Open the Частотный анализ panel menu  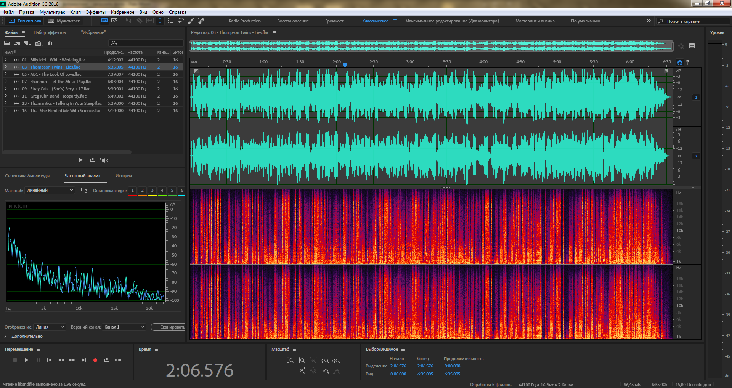click(105, 176)
